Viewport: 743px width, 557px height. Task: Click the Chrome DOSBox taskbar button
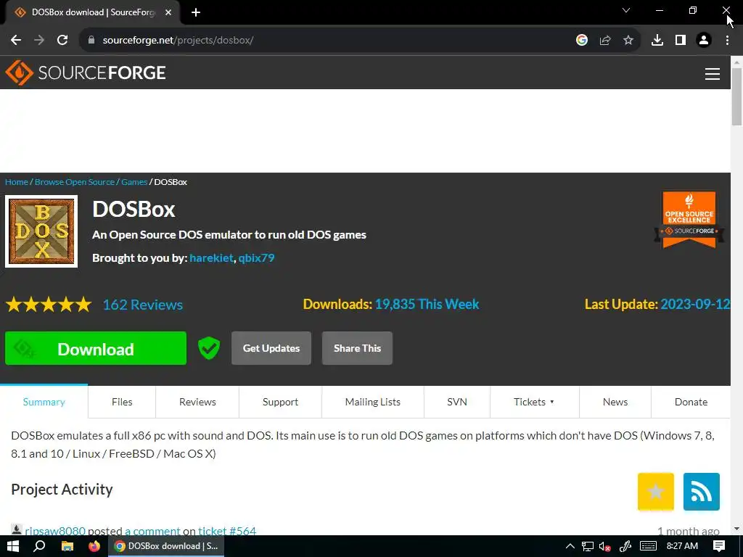tap(166, 546)
